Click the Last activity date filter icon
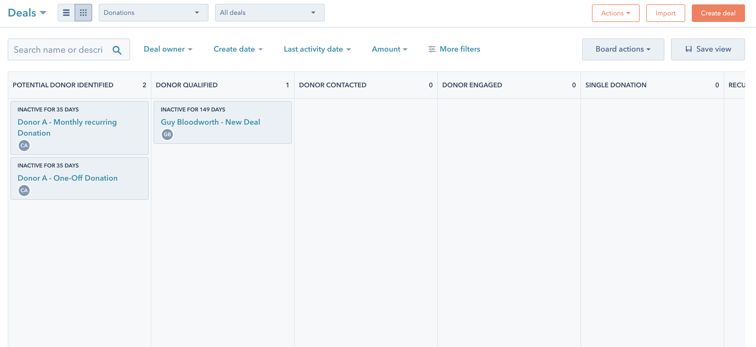 tap(350, 49)
